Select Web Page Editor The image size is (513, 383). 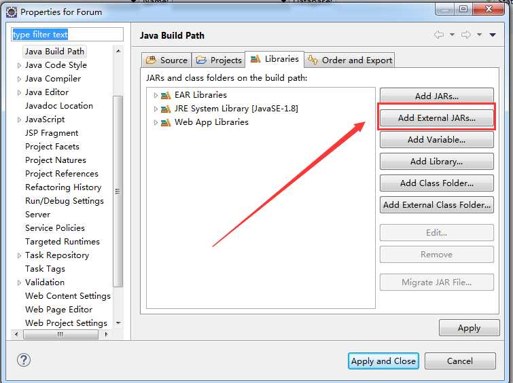[x=59, y=310]
